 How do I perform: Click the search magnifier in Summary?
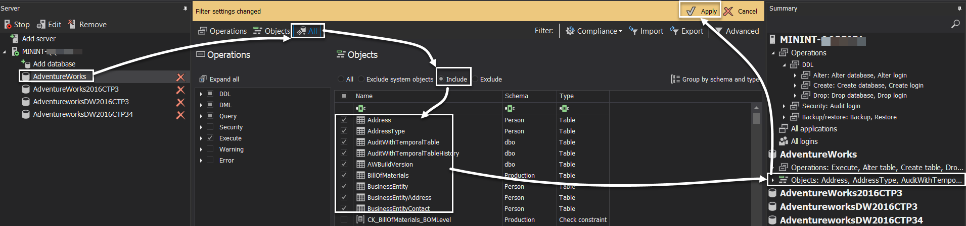tap(955, 24)
